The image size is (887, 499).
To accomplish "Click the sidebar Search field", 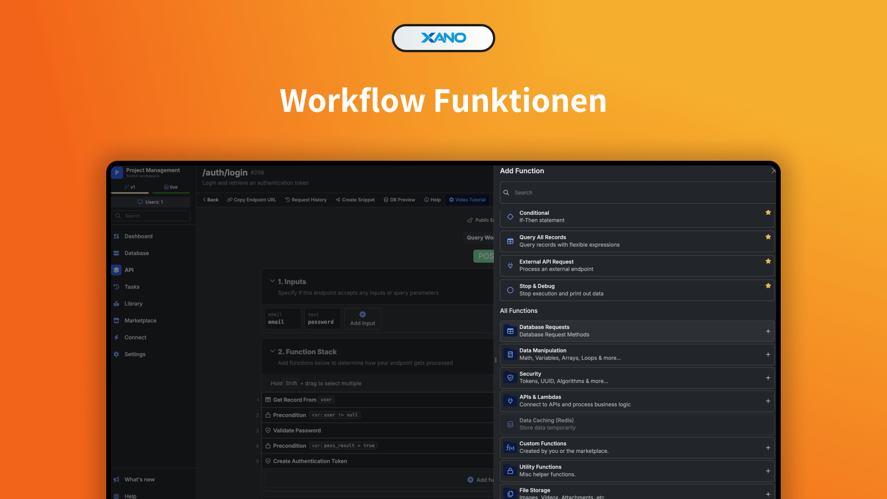I will point(151,216).
